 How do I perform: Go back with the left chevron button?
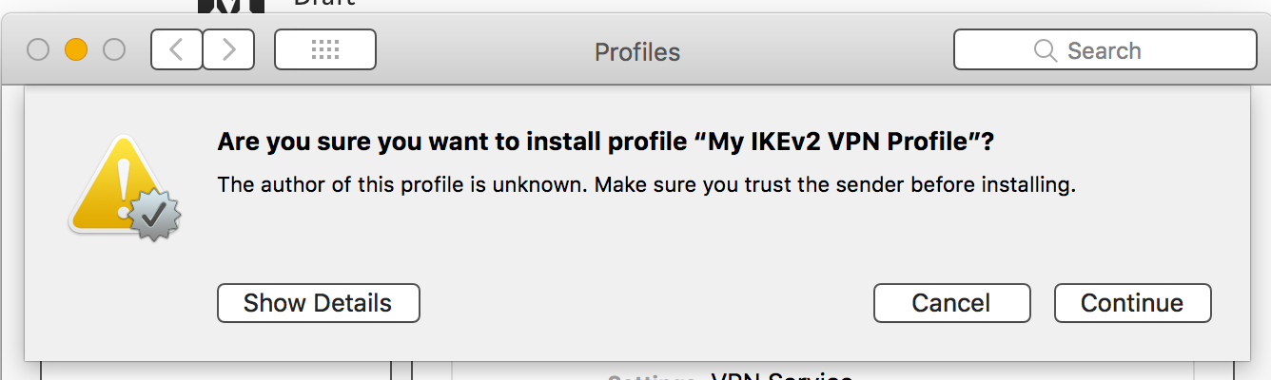176,50
